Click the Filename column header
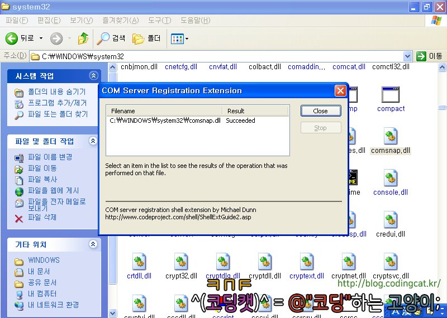 click(164, 111)
